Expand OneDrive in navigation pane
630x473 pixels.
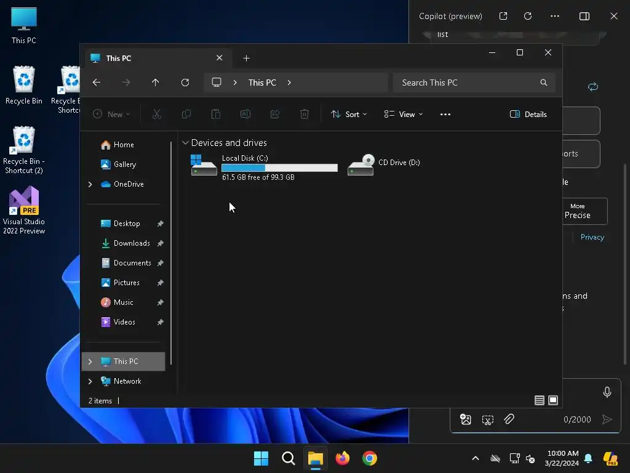point(90,184)
